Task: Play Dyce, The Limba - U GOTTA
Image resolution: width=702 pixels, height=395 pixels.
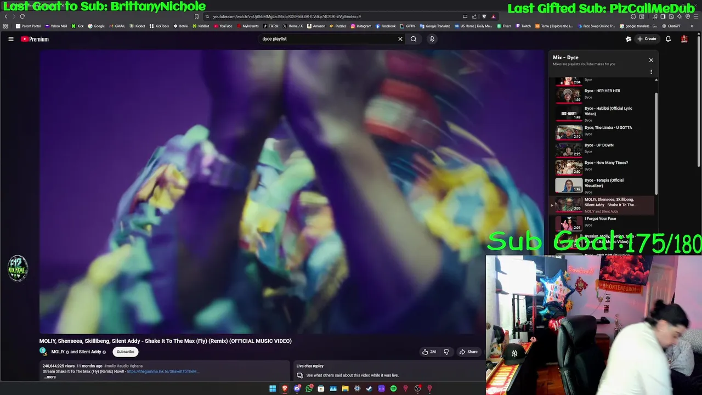Action: pyautogui.click(x=602, y=132)
